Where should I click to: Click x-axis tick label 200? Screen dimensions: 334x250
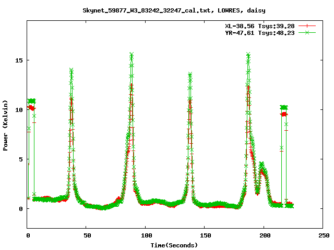pyautogui.click(x=265, y=235)
